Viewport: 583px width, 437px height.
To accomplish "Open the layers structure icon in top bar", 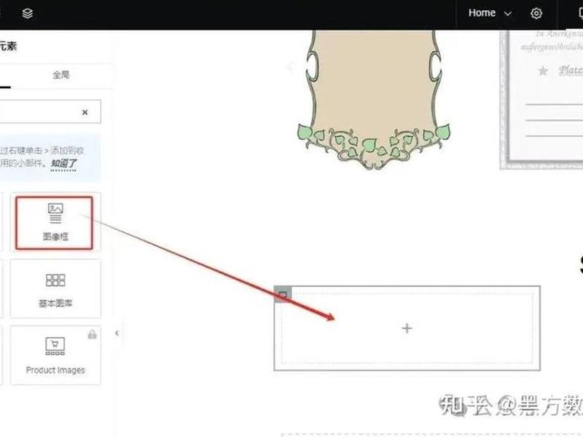I will (28, 13).
